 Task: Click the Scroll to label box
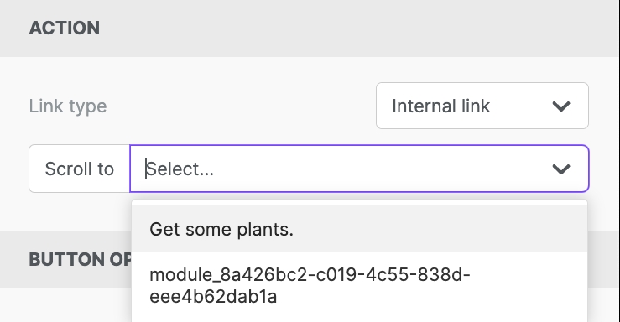[x=79, y=169]
